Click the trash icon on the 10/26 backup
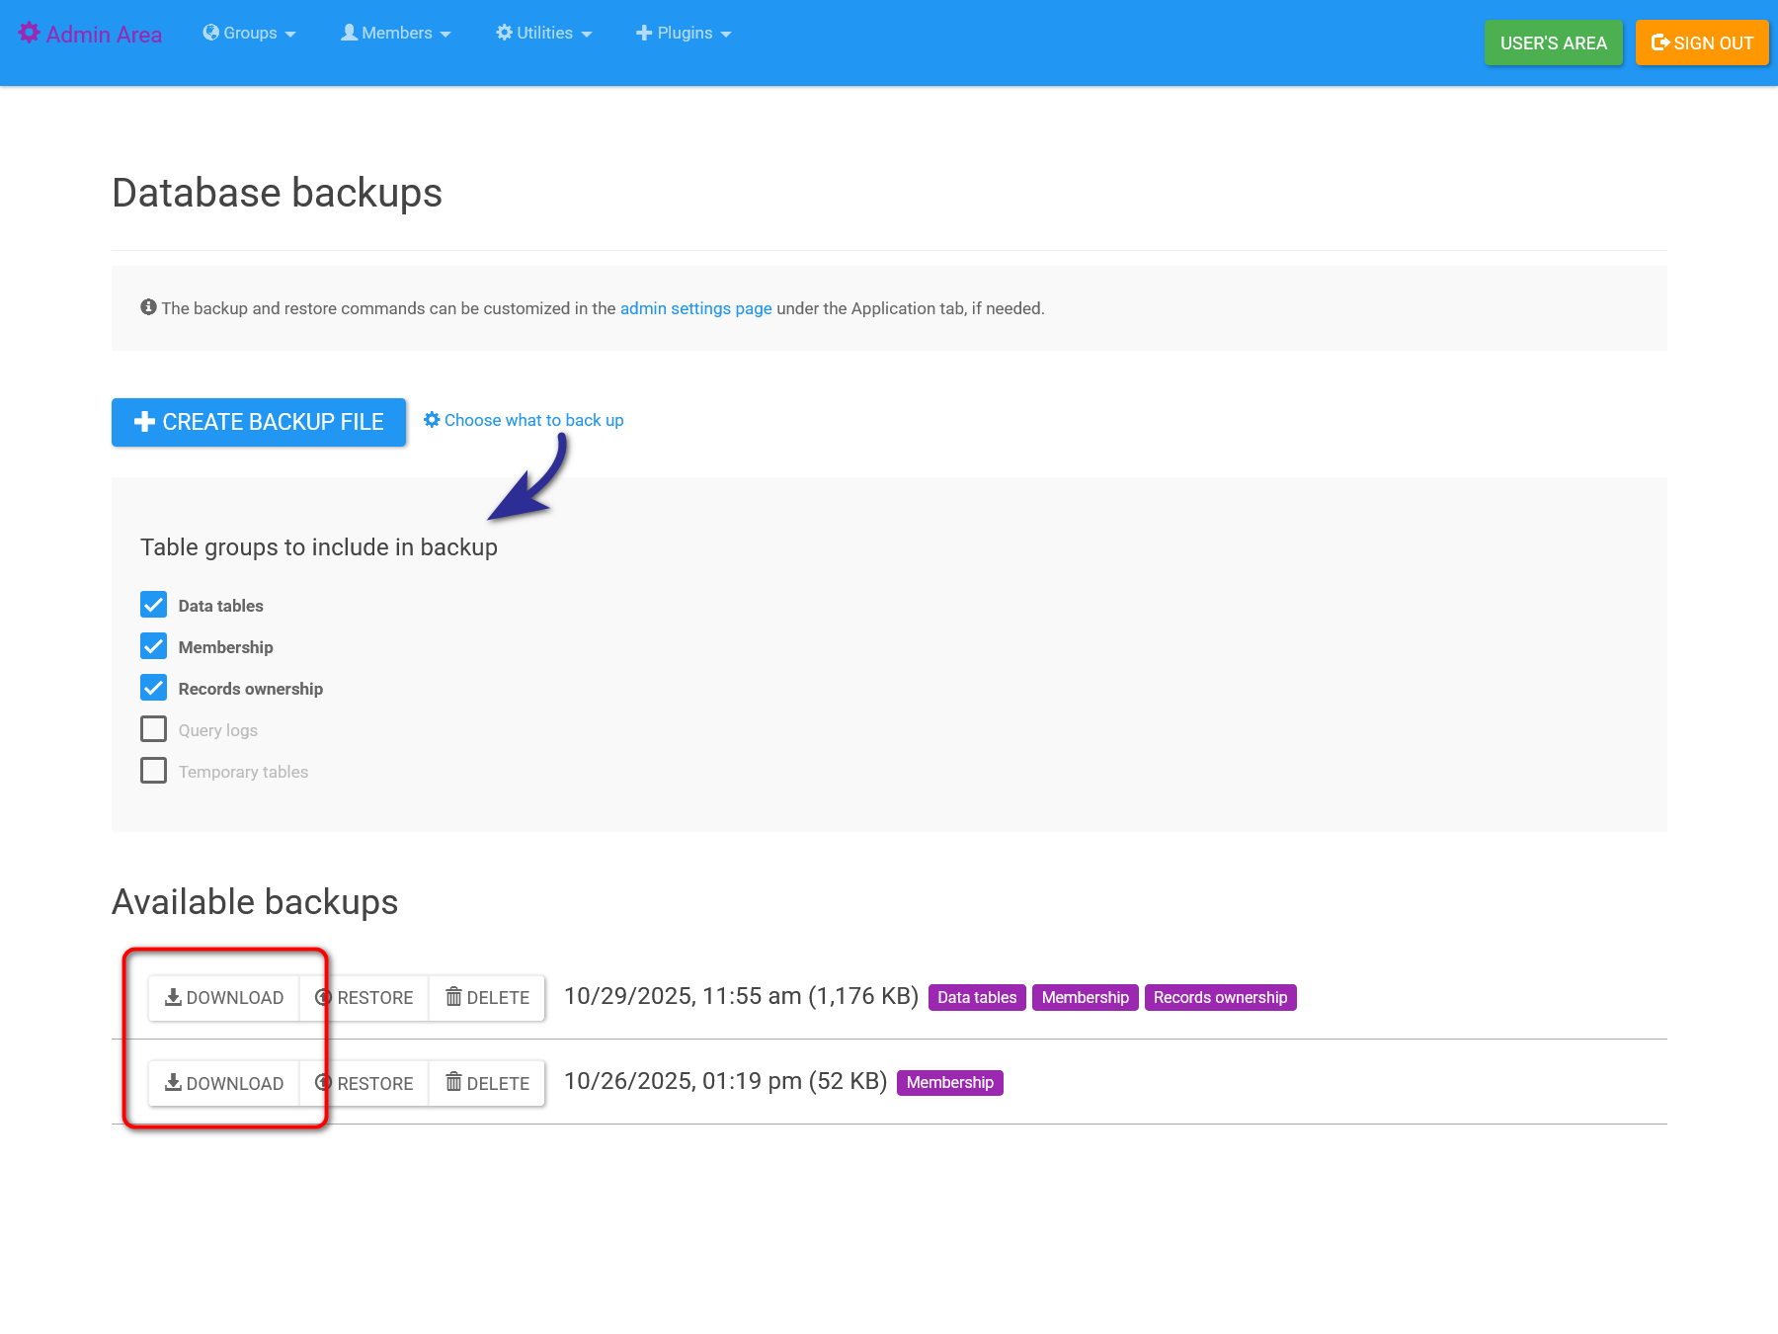The height and width of the screenshot is (1334, 1778). [453, 1083]
